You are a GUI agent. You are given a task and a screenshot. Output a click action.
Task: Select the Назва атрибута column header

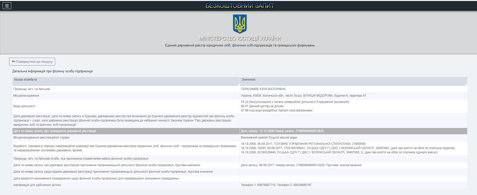point(25,80)
